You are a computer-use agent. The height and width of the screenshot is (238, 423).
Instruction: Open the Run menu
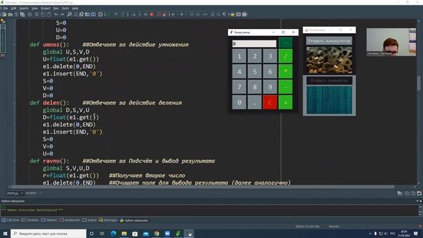(56, 9)
